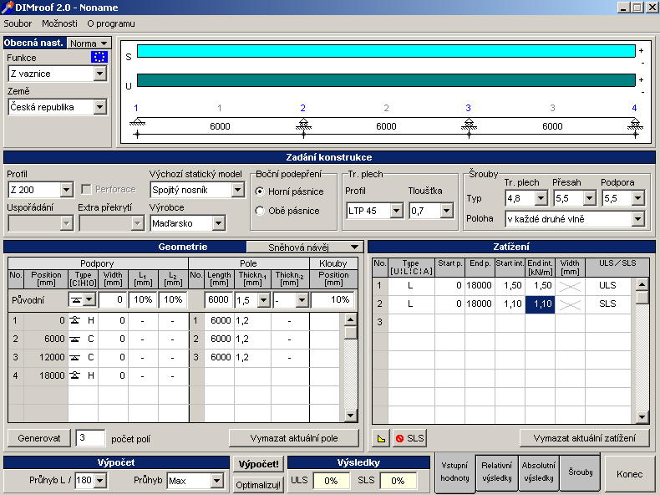The height and width of the screenshot is (495, 660).
Task: Click the support type icon in row 3 (position 12000)
Action: click(75, 357)
